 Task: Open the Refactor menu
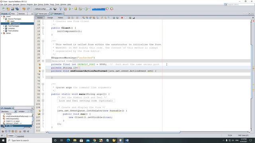tap(30, 4)
